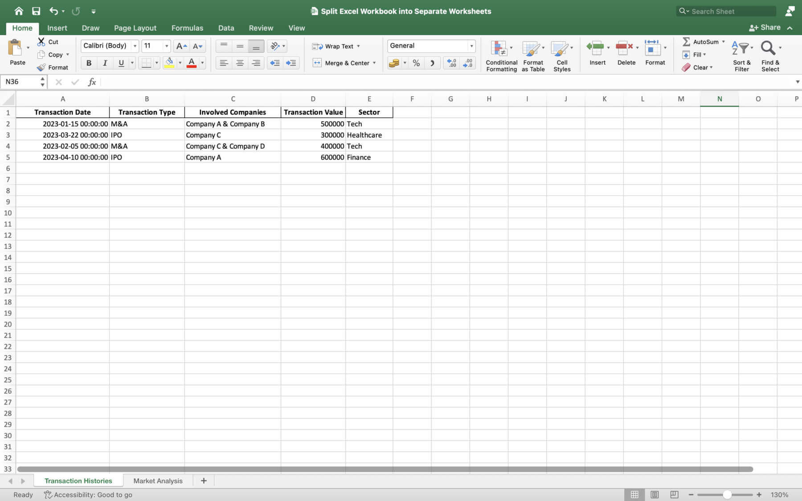Screen dimensions: 802x501
Task: Click Sort & Filter
Action: tap(741, 56)
